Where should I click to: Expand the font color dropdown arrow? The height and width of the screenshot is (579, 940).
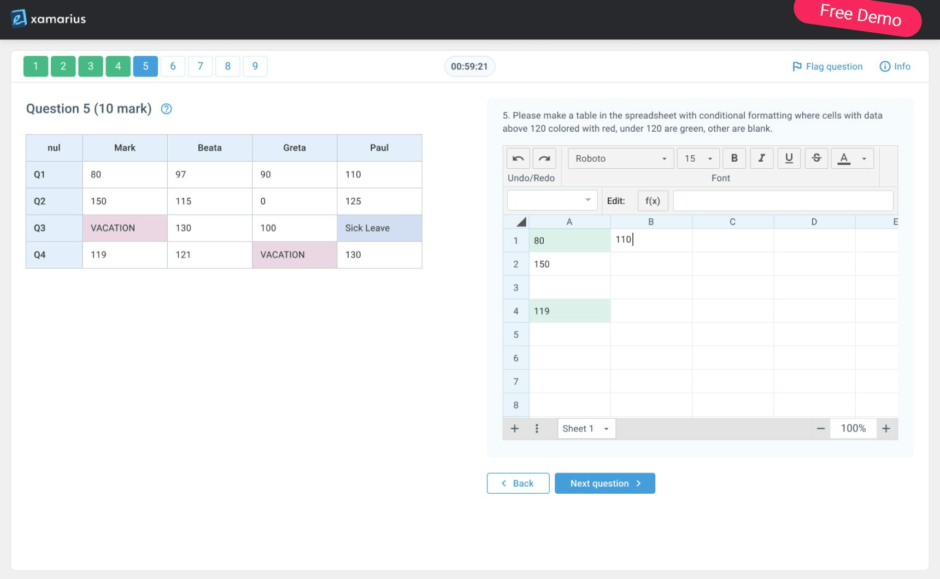click(x=865, y=158)
